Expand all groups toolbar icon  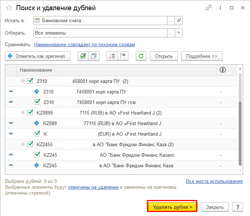[x=112, y=56]
